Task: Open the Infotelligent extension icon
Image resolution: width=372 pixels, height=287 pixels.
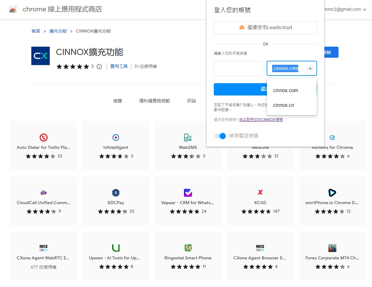Action: click(x=116, y=138)
